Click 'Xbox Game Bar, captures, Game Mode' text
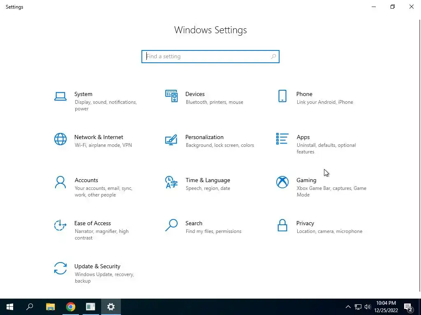Viewport: 421px width, 315px height. (331, 191)
